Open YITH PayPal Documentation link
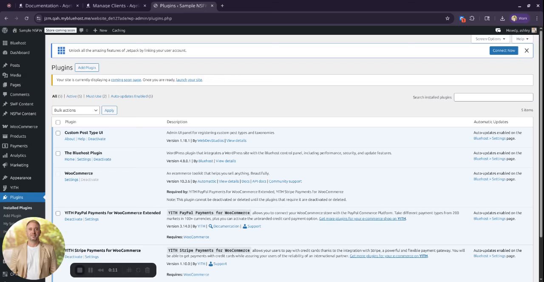The height and width of the screenshot is (282, 544). 226,226
